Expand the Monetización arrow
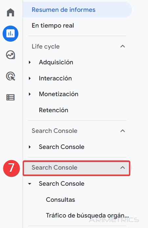The height and width of the screenshot is (228, 148). click(x=30, y=94)
